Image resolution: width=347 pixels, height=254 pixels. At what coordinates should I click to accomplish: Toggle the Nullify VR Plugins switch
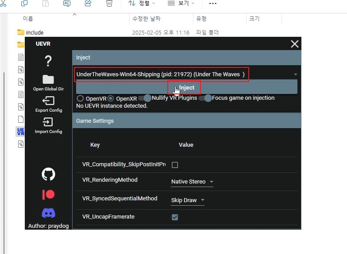pyautogui.click(x=145, y=98)
